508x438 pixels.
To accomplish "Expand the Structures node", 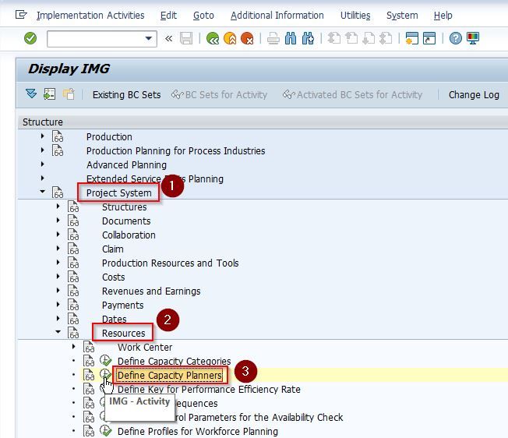I will point(58,206).
